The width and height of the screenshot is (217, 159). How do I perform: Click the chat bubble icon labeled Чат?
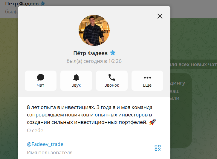click(x=41, y=81)
